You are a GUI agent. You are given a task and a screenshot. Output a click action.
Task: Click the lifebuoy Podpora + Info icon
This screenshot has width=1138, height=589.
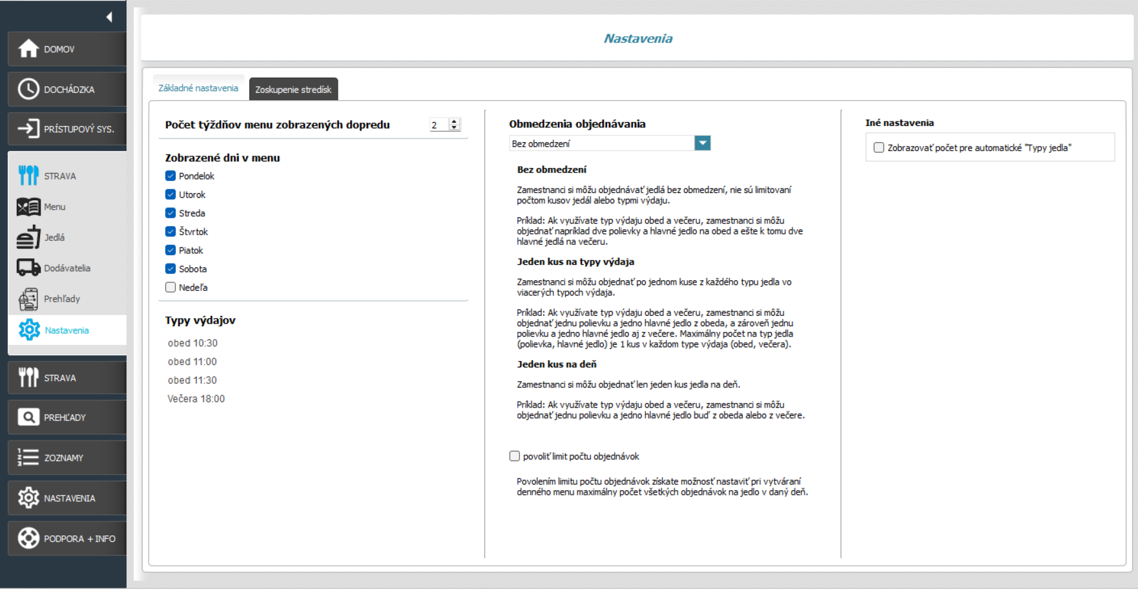(x=28, y=538)
